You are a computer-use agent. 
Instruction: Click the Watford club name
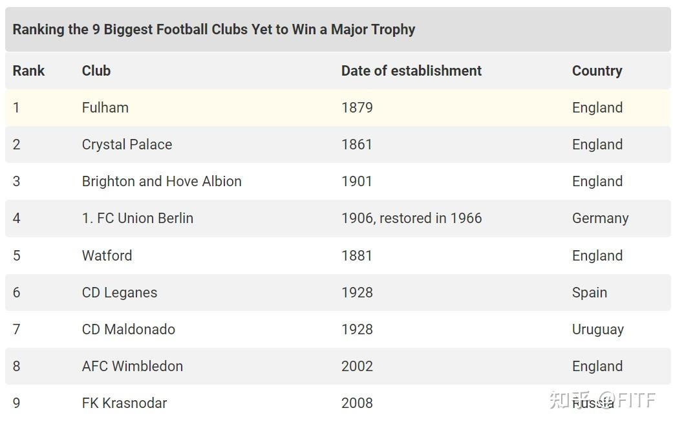[107, 255]
